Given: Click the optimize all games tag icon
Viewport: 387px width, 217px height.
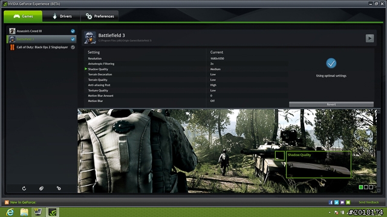Looking at the screenshot, I should [41, 189].
